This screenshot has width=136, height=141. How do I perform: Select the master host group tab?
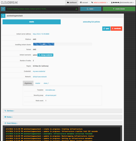tap(38, 83)
